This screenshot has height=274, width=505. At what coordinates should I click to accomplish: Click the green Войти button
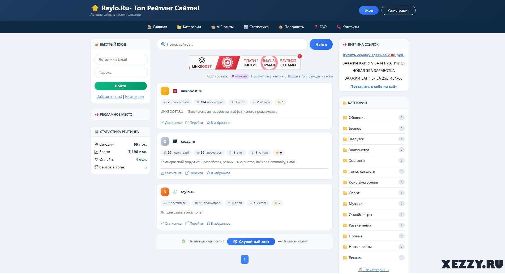pos(121,86)
